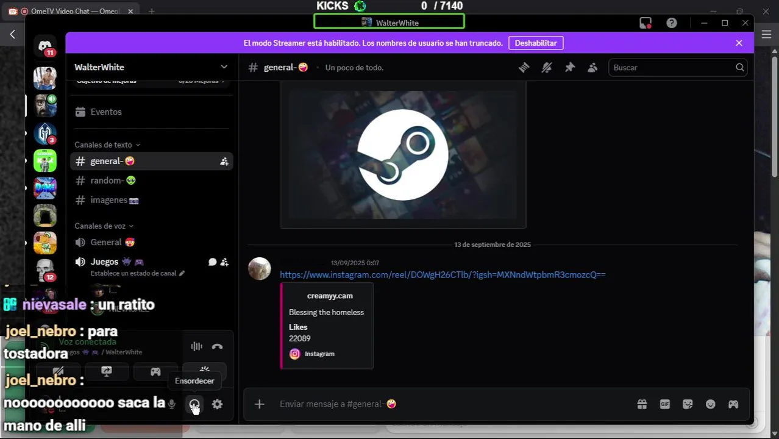The width and height of the screenshot is (779, 439).
Task: Open the shirtless man avatar server
Action: [45, 78]
